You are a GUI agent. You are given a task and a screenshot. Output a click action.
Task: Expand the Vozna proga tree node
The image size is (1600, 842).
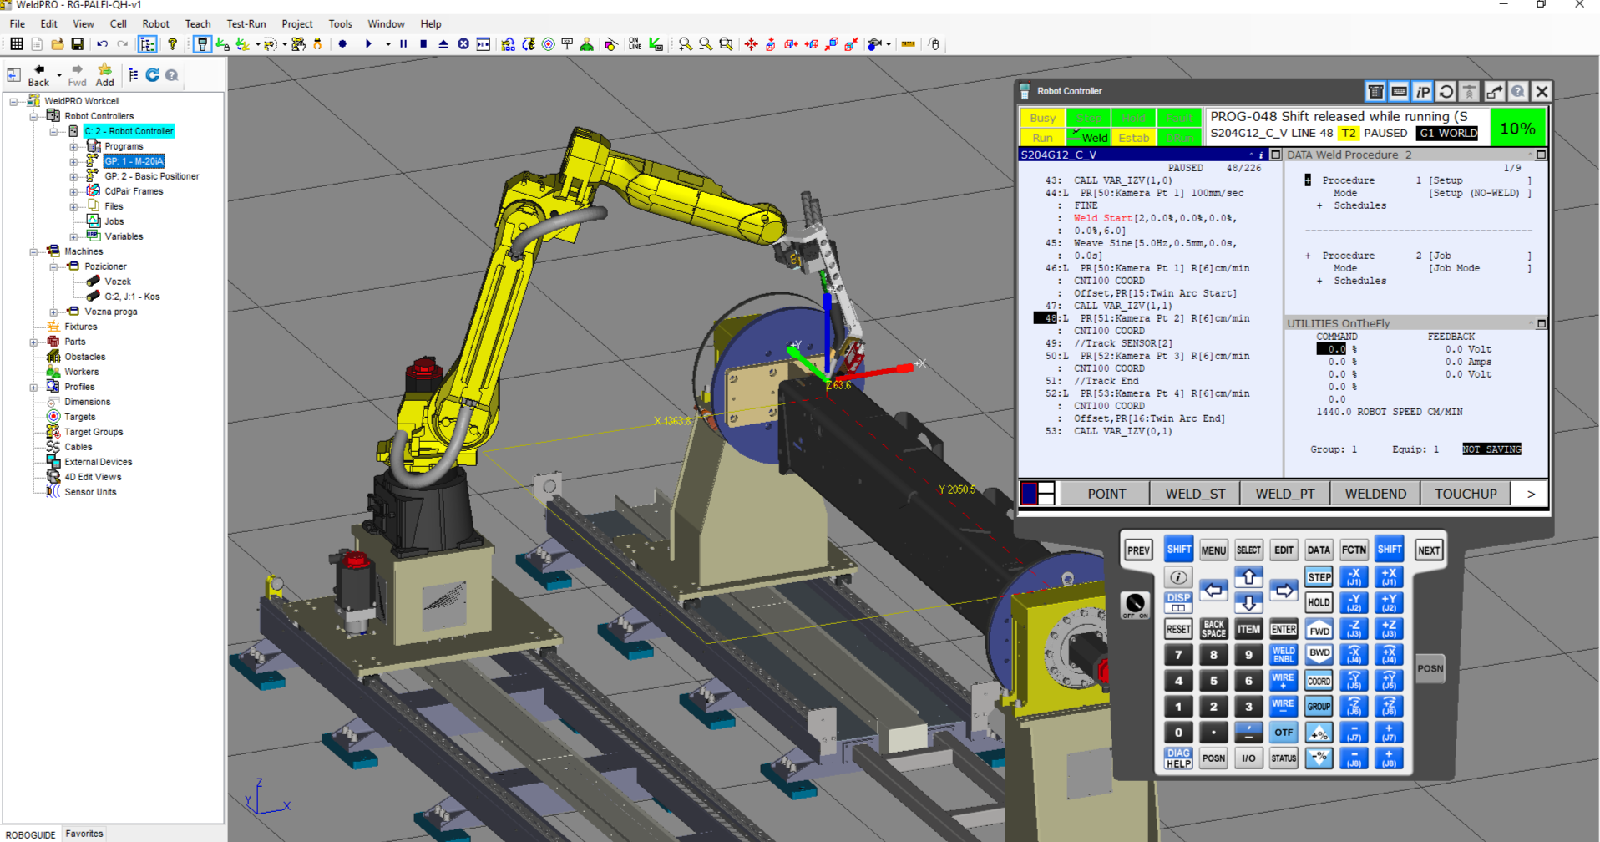(x=53, y=312)
